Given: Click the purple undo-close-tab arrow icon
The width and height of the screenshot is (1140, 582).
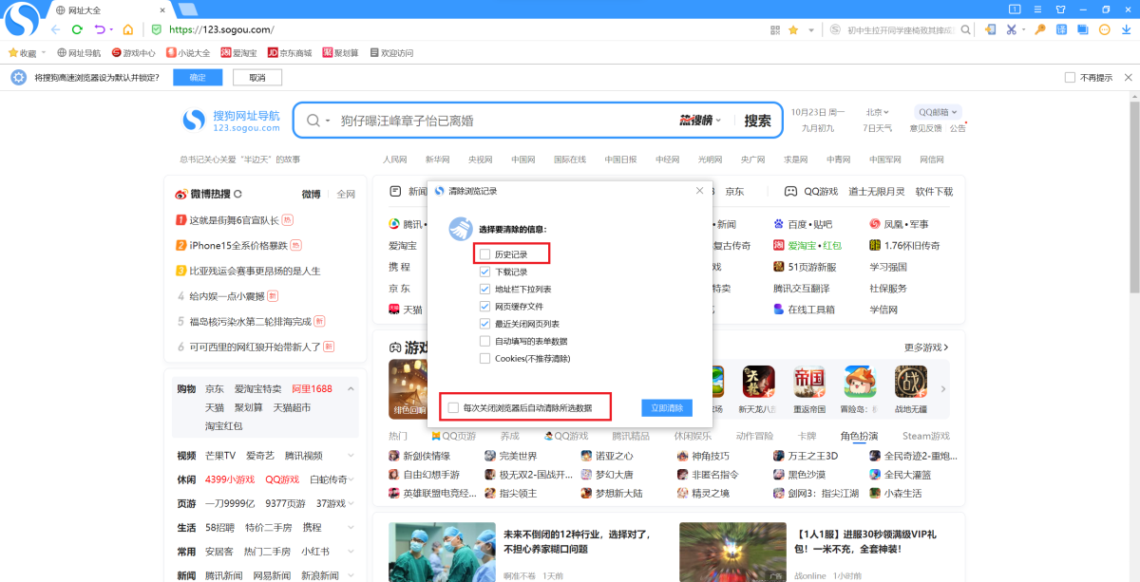Looking at the screenshot, I should pyautogui.click(x=100, y=29).
